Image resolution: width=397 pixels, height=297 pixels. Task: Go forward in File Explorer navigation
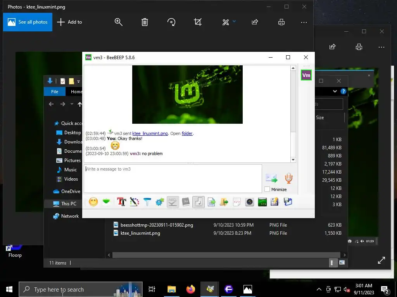(63, 104)
